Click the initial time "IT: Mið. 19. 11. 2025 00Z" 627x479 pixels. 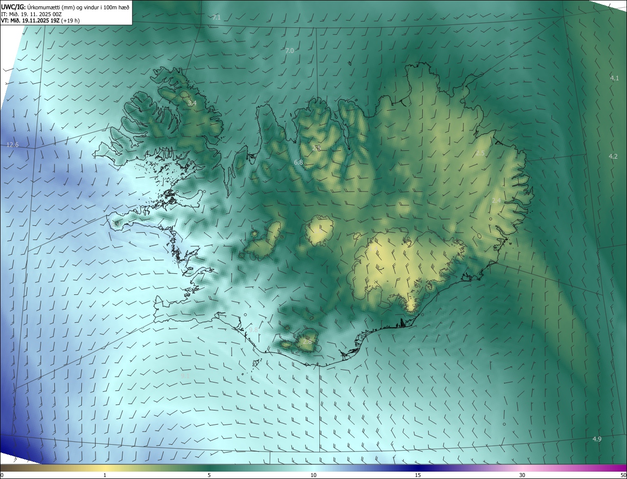(x=32, y=14)
